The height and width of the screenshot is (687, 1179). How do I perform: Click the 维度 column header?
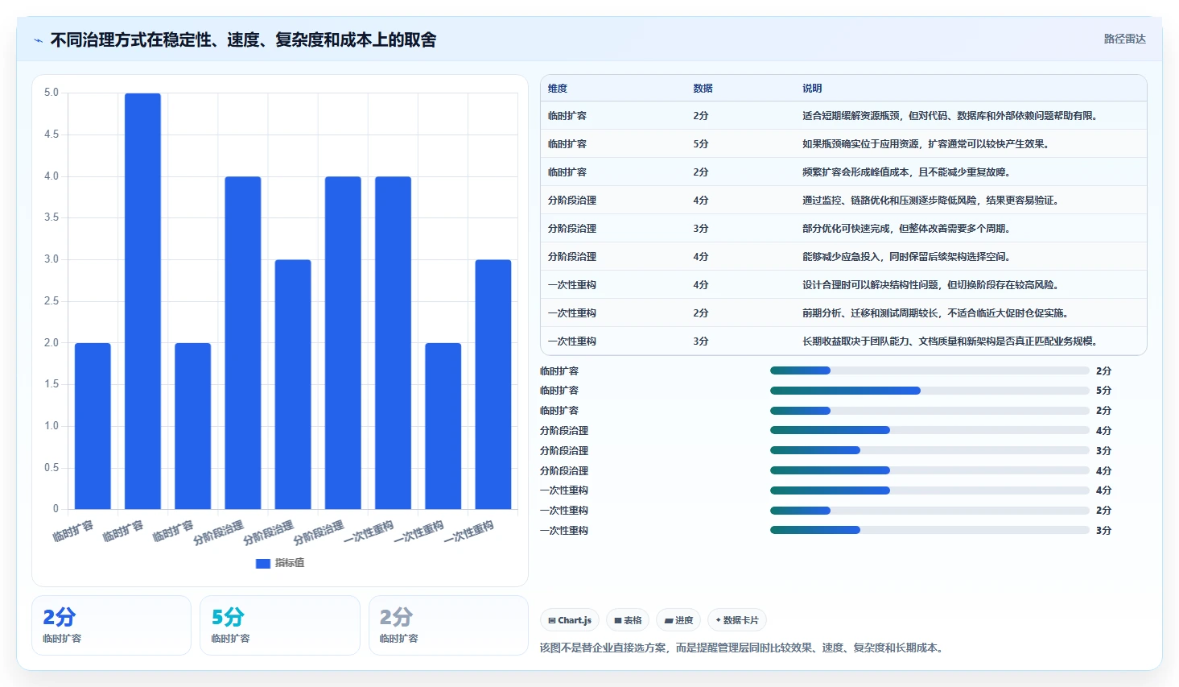[558, 89]
